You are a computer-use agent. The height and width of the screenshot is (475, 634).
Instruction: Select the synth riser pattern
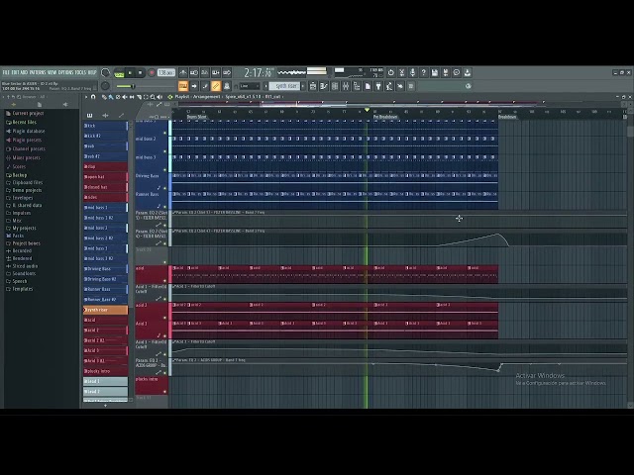pyautogui.click(x=106, y=310)
